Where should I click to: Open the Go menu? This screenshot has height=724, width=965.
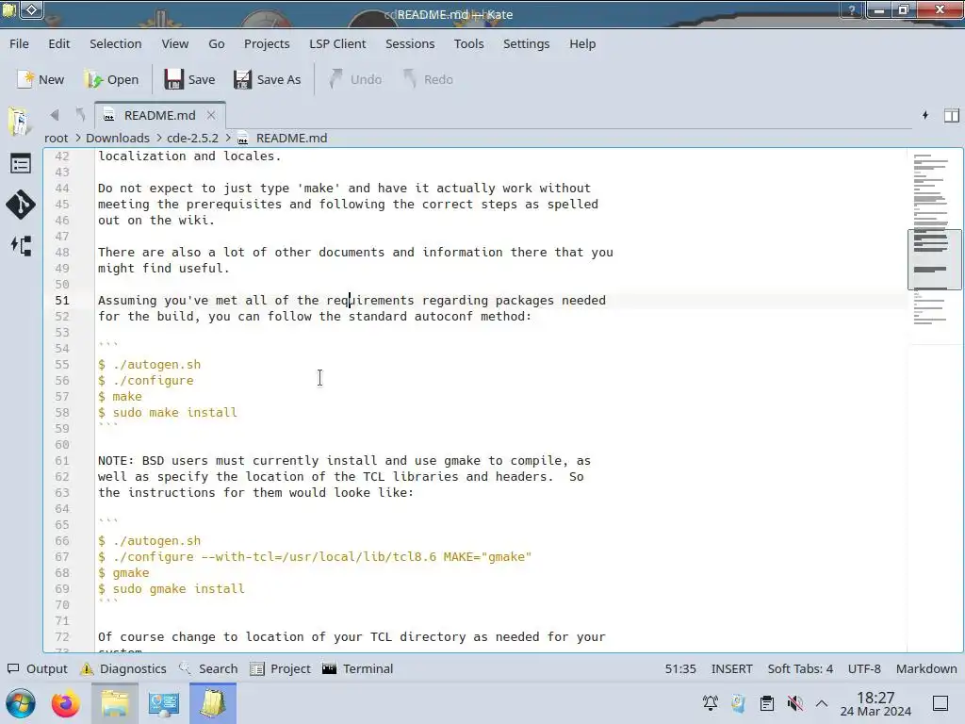(x=217, y=43)
